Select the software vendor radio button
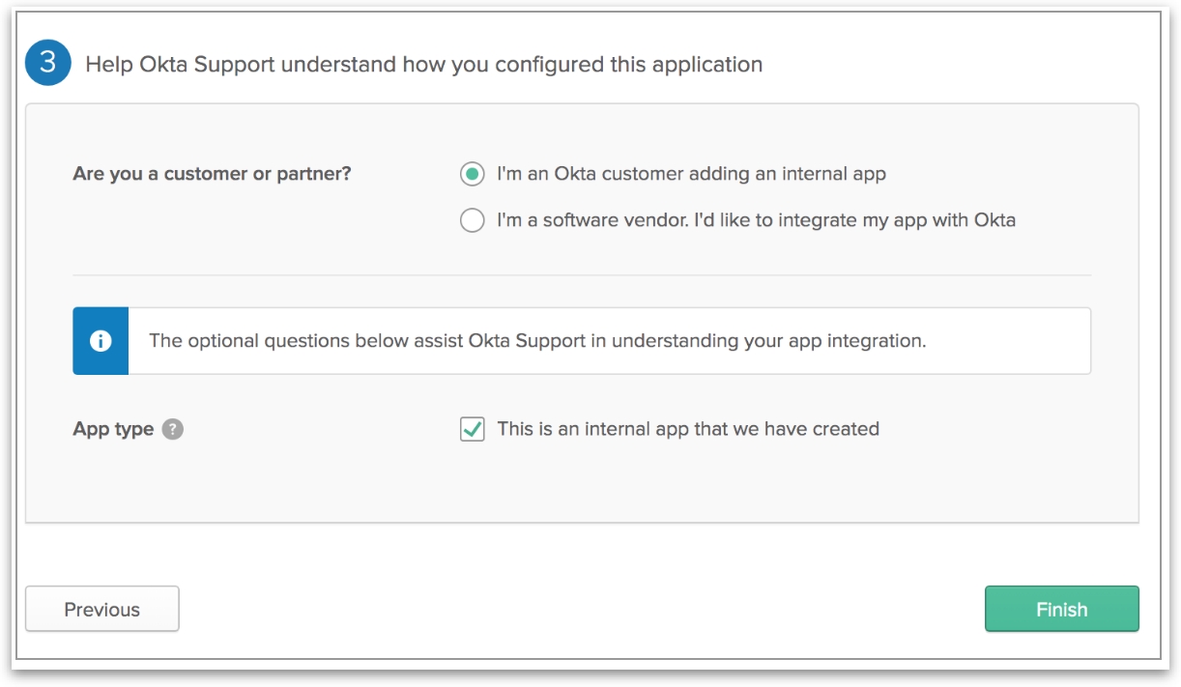 pyautogui.click(x=472, y=221)
